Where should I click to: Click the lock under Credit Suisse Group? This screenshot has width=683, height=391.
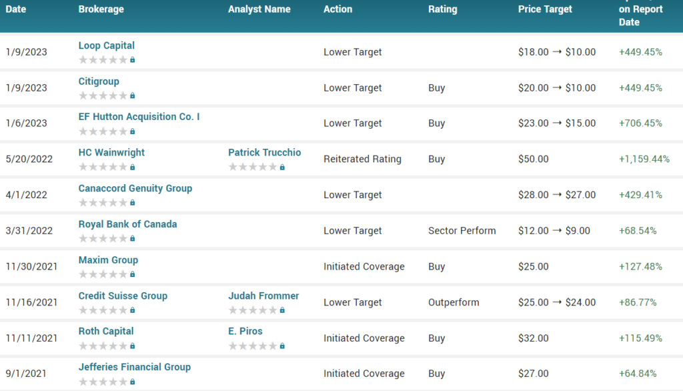133,310
